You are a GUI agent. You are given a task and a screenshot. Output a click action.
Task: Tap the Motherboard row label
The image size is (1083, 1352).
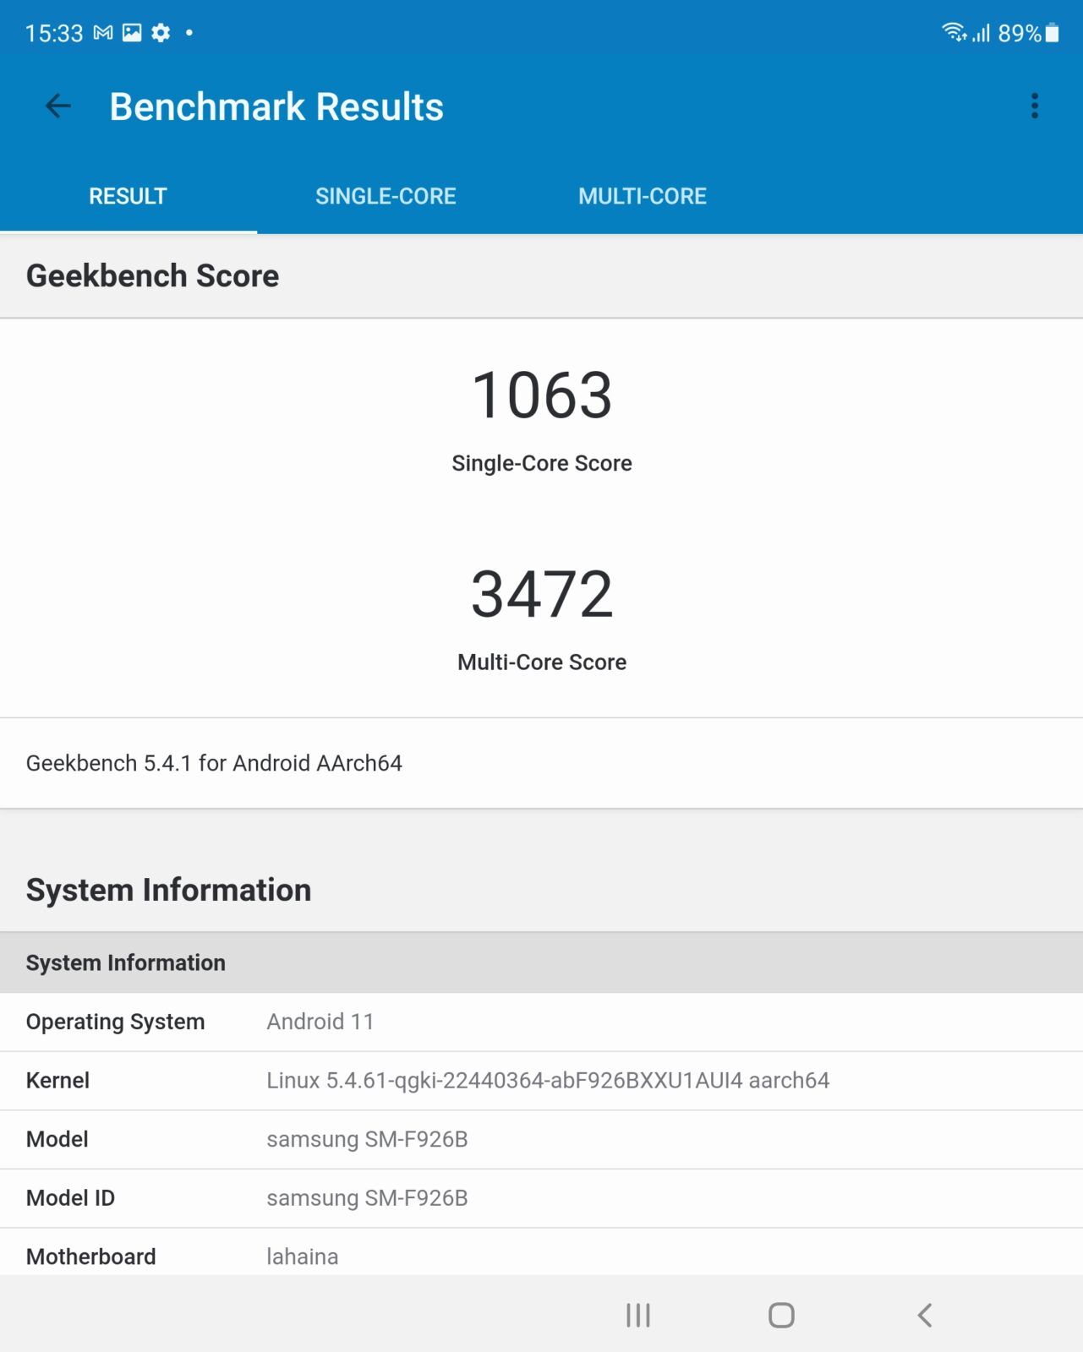[x=90, y=1257]
